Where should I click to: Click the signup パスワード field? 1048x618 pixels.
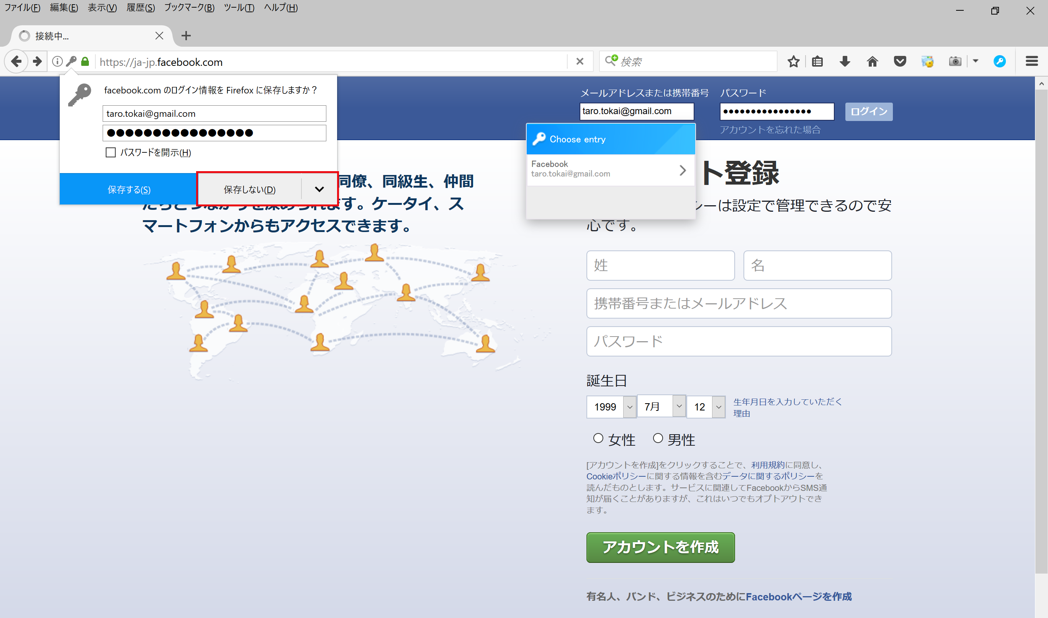pos(739,341)
